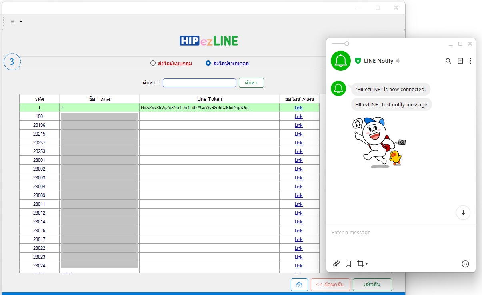Image resolution: width=482 pixels, height=295 pixels.
Task: Open Link for row code 100
Action: coord(299,116)
